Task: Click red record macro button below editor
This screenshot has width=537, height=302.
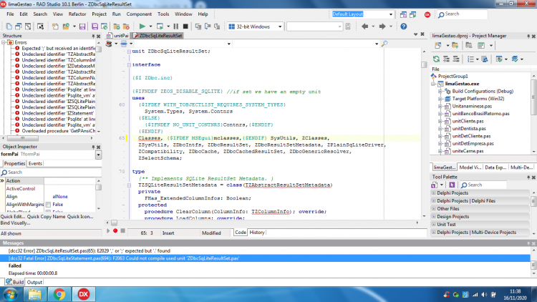Action: coord(115,230)
